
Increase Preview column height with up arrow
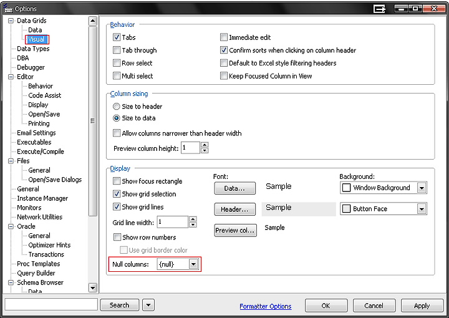205,145
